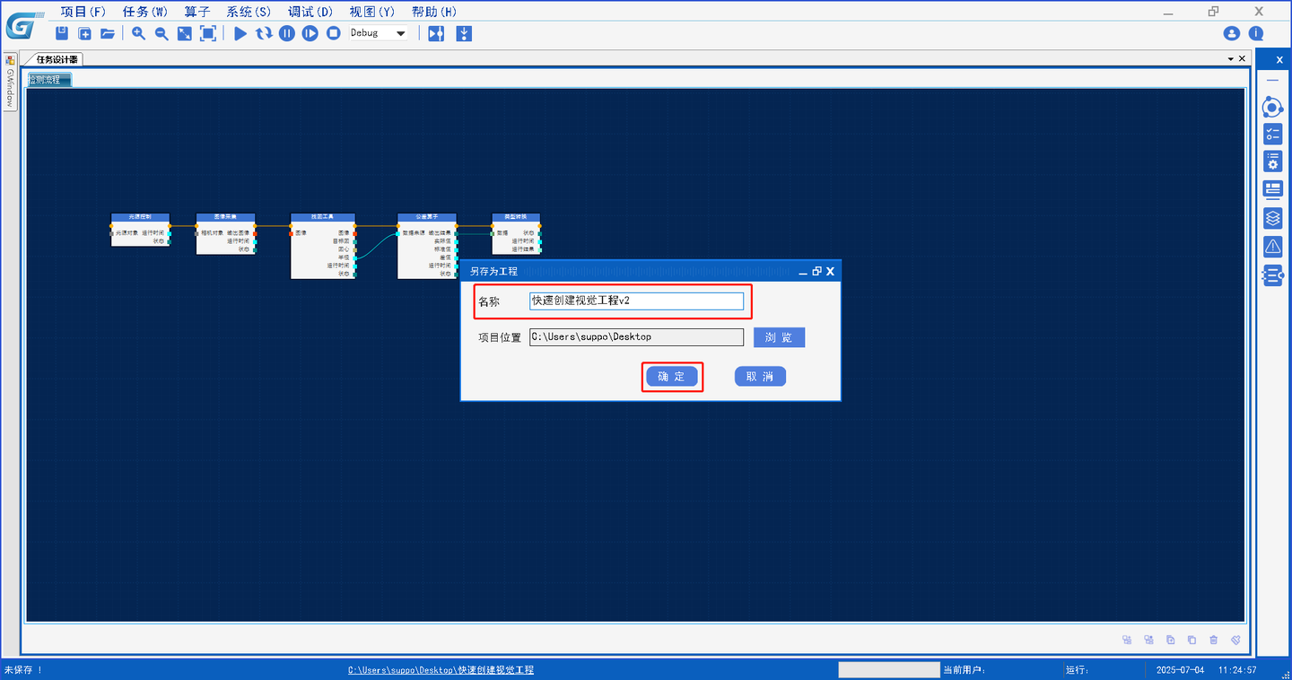
Task: Minimize the 另存为工程 dialog
Action: pos(804,271)
